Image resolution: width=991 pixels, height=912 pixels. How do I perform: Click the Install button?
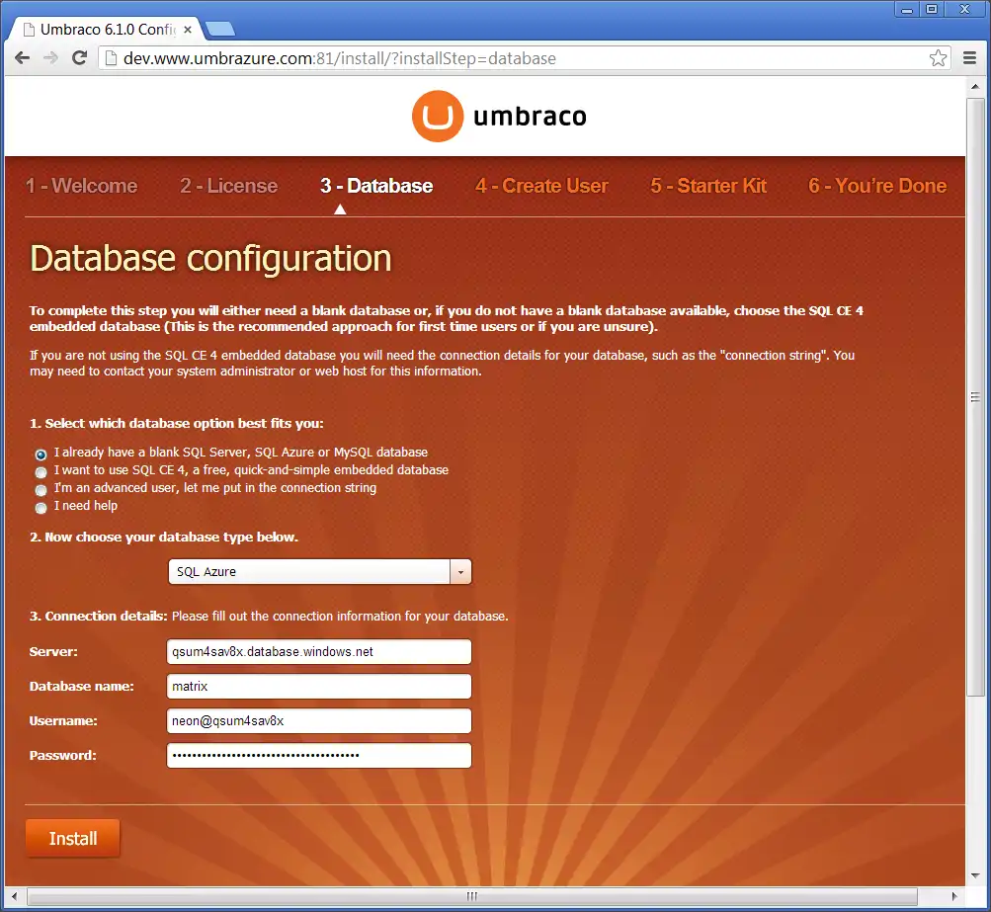73,838
